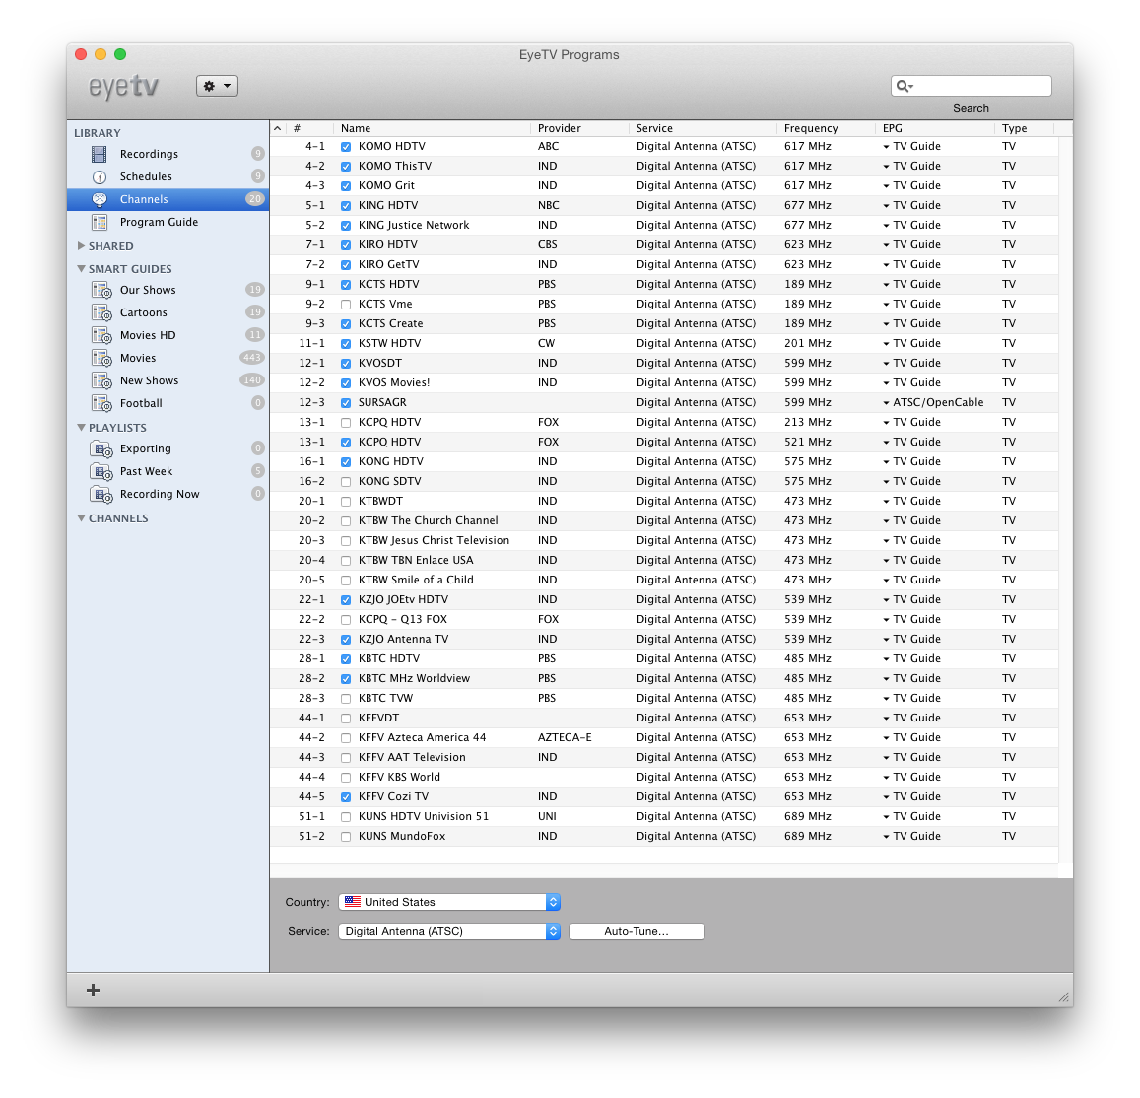Collapse the PLAYLISTS section

(x=82, y=428)
